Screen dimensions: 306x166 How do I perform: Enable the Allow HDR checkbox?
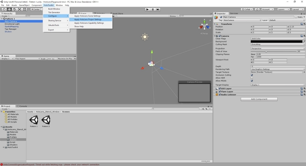coord(252,78)
